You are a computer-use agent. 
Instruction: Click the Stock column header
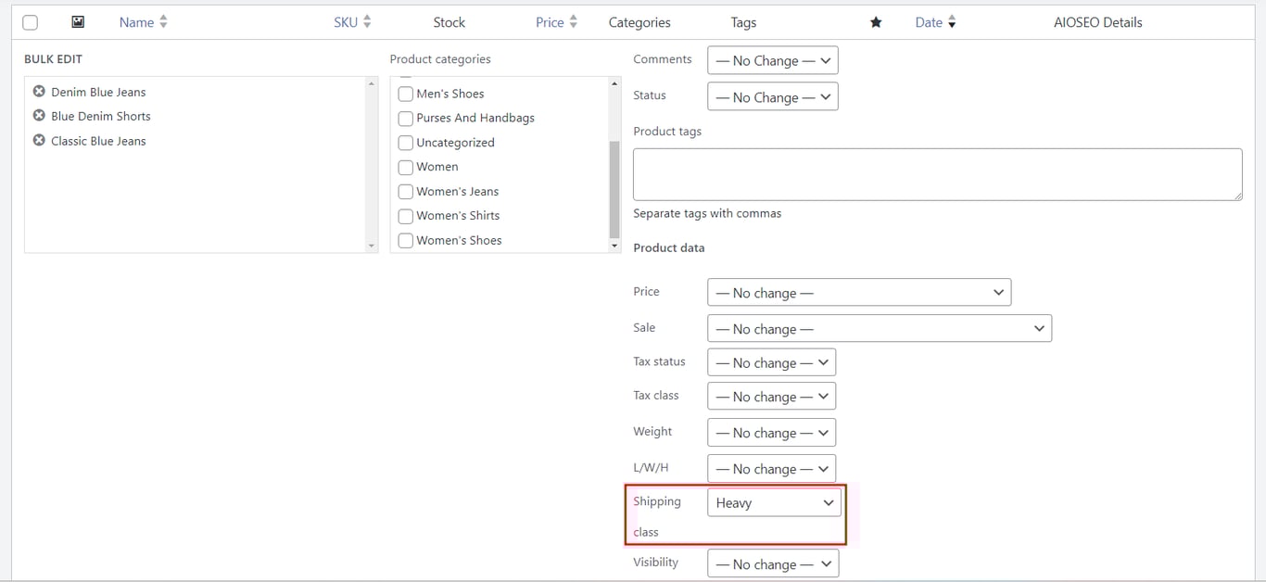pos(449,21)
